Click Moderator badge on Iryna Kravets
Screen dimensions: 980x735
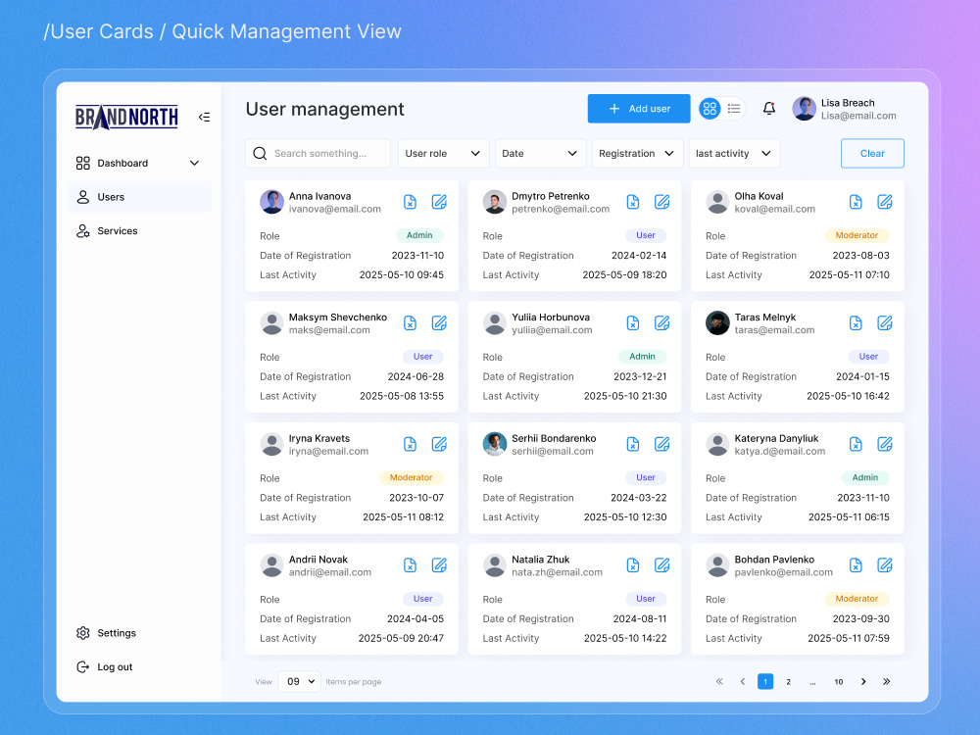tap(412, 477)
